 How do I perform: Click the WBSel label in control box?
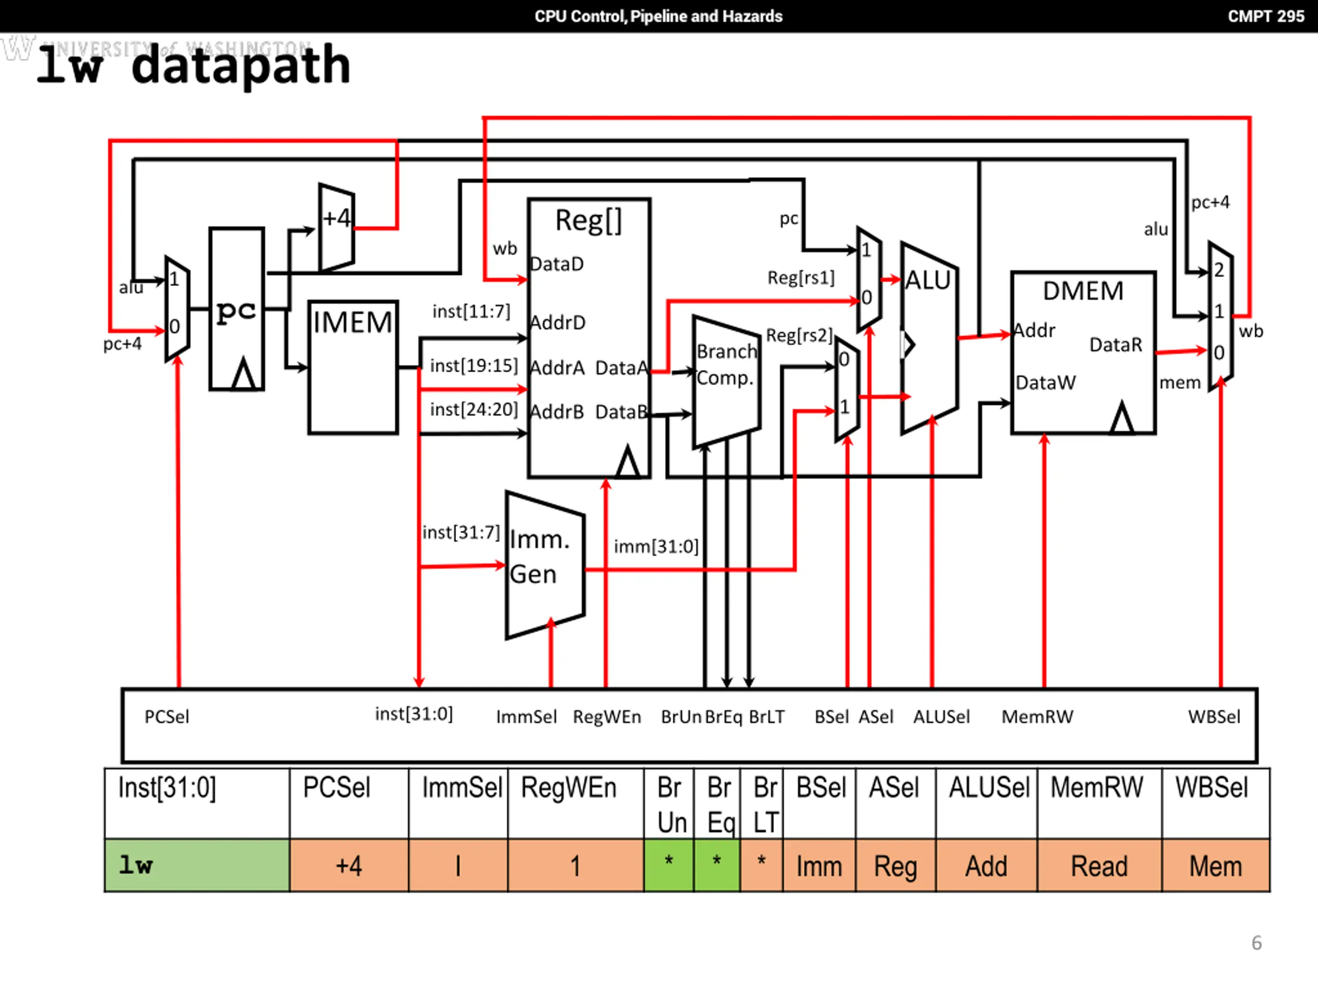[1215, 716]
